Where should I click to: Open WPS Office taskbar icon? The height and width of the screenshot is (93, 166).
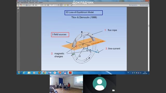pos(60,73)
